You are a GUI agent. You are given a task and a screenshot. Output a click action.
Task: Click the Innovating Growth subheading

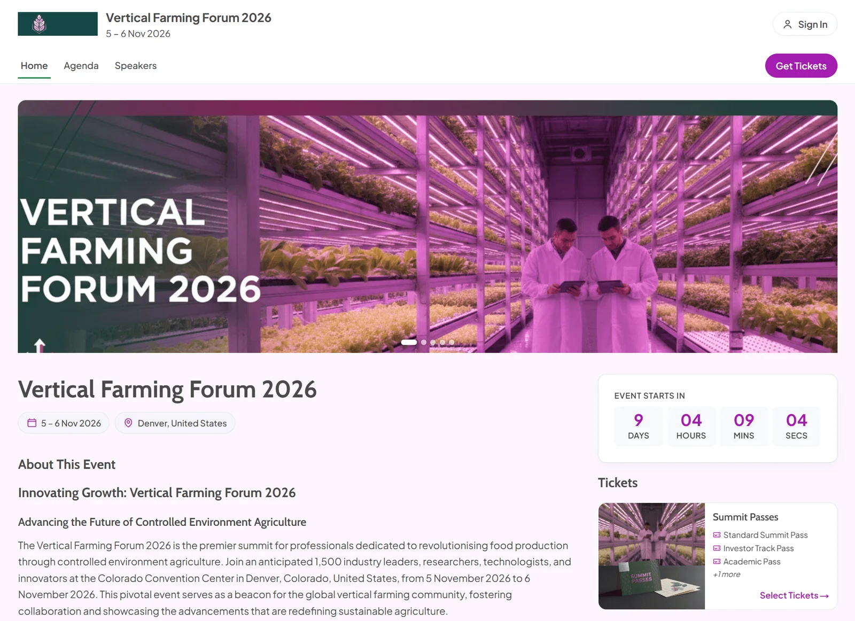click(157, 493)
